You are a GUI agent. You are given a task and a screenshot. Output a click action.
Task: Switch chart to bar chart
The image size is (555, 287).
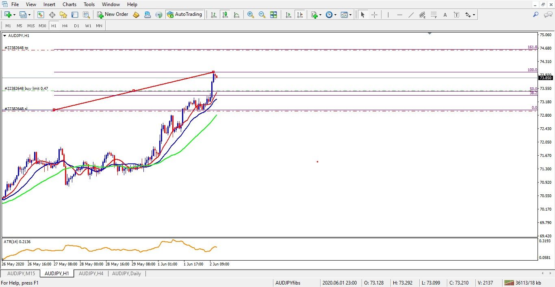tap(213, 15)
